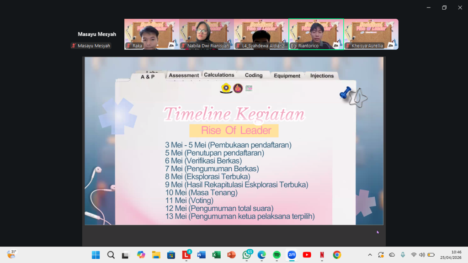Open PowerPoint from the taskbar
468x263 pixels.
click(231, 255)
